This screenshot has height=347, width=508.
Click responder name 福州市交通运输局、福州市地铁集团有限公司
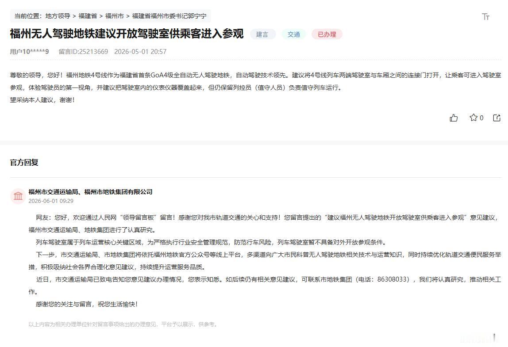coord(90,192)
